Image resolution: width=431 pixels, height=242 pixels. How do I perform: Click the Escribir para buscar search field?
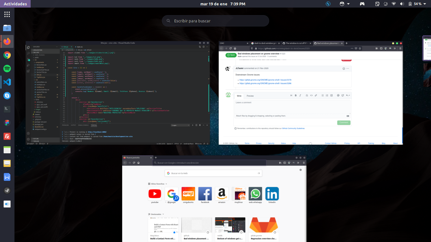pyautogui.click(x=215, y=21)
